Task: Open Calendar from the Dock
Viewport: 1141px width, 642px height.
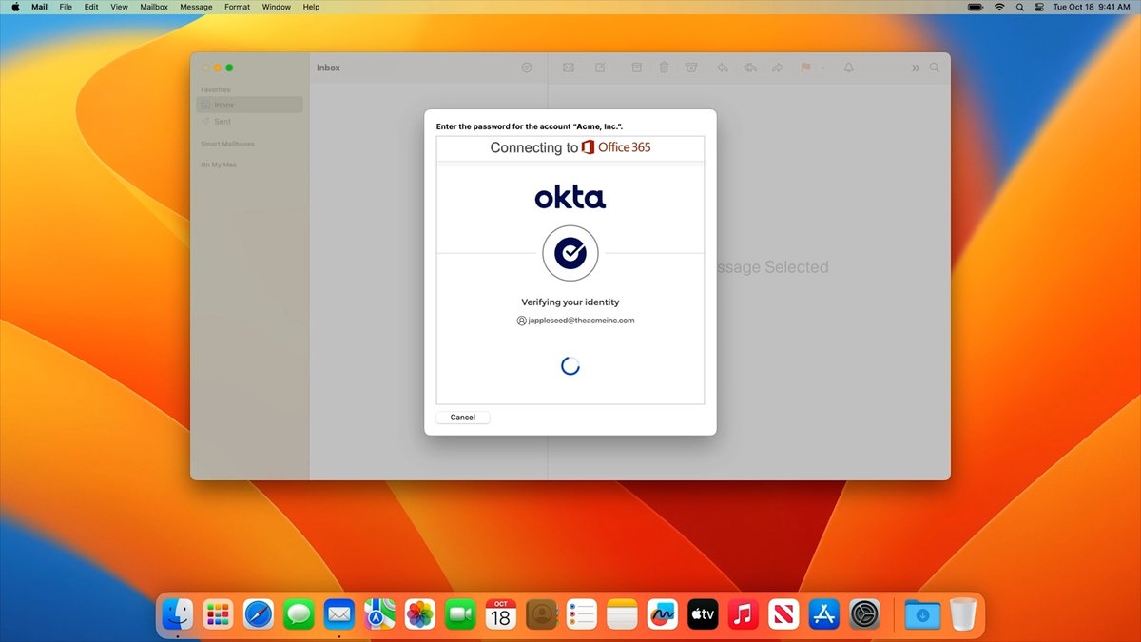Action: point(501,614)
